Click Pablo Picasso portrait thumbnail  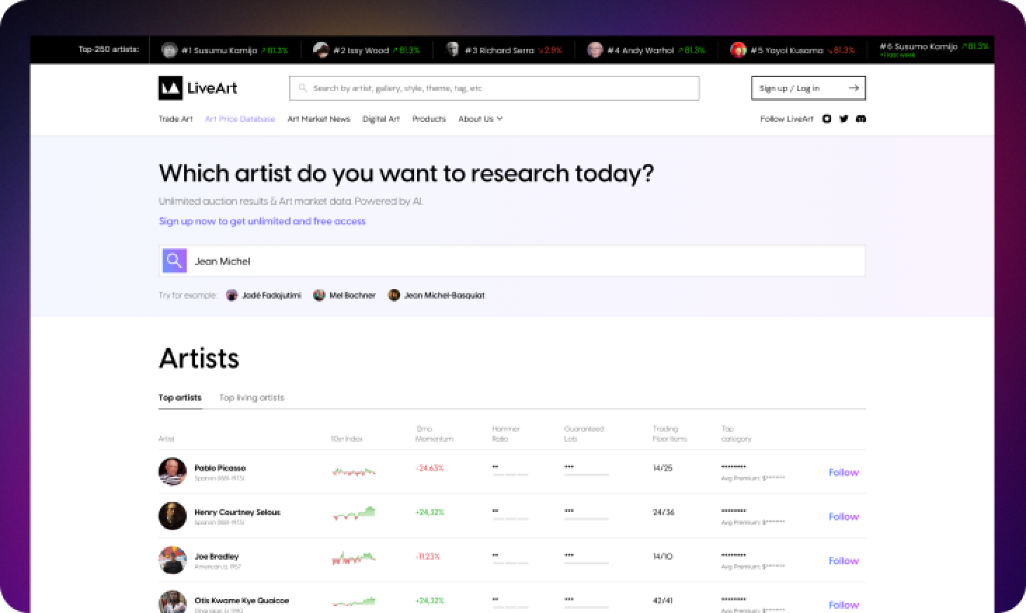(x=173, y=471)
